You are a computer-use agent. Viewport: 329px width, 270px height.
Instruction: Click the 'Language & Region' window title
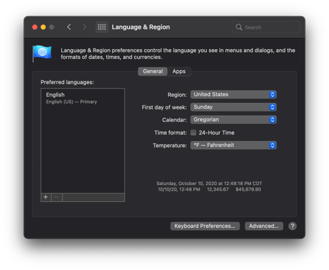click(x=141, y=27)
